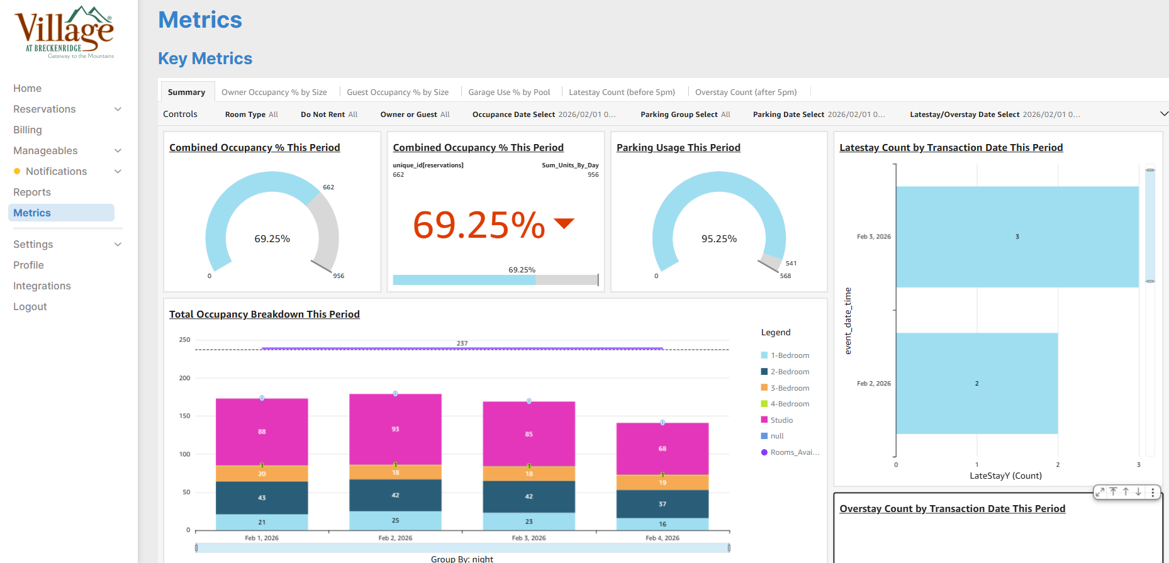The width and height of the screenshot is (1169, 563).
Task: Click the date range slider under occupancy chart
Action: [x=462, y=548]
